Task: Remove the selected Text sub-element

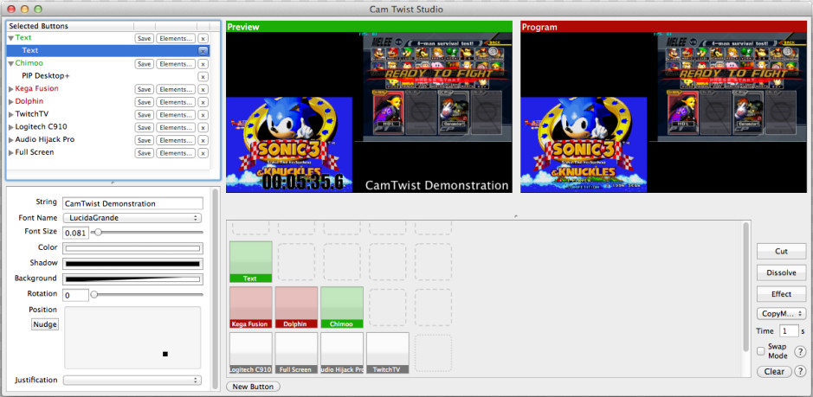Action: (203, 51)
